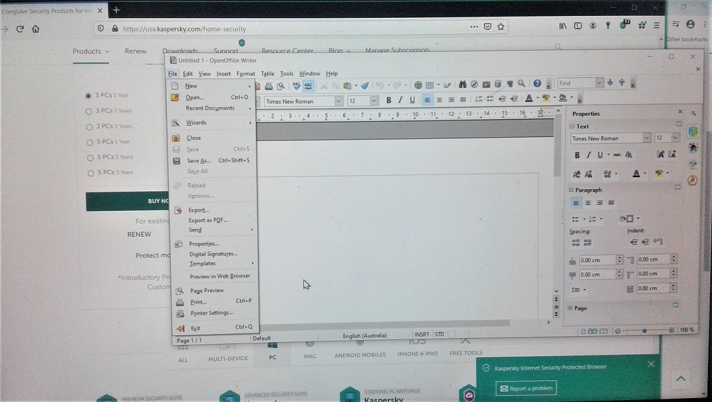Open the Gallery icon in the toolbar
712x402 pixels.
click(x=486, y=84)
